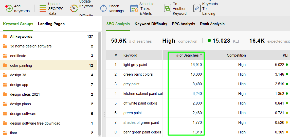This screenshot has width=290, height=137.
Task: Click the Move To Another Keyword Group icon
Action: click(168, 8)
